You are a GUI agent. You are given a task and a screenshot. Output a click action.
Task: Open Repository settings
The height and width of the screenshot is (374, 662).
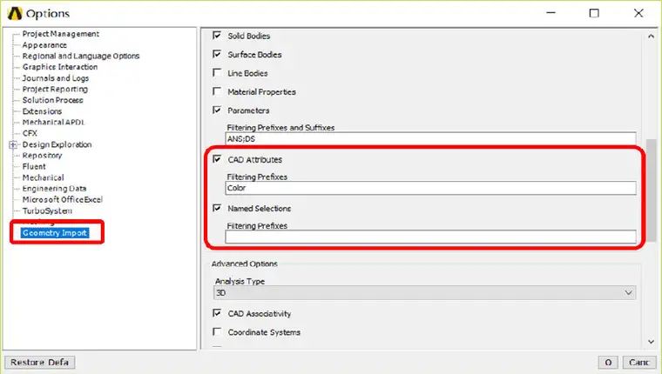(42, 155)
